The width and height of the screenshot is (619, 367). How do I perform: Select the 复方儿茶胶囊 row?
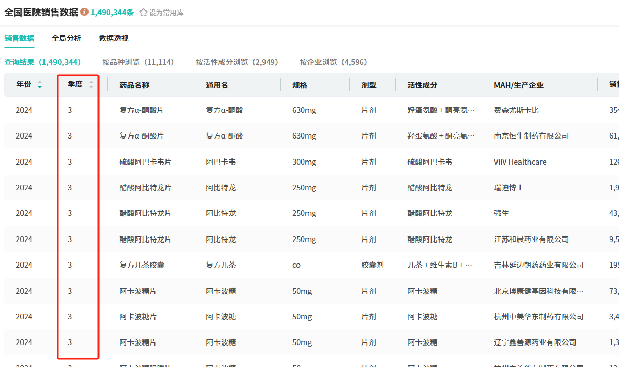(142, 265)
